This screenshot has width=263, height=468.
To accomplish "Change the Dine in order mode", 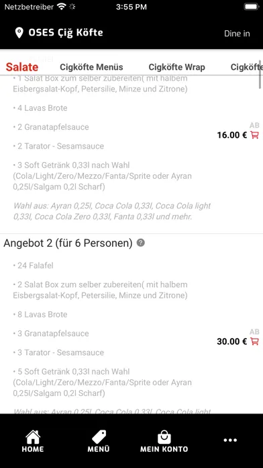I will click(x=237, y=34).
